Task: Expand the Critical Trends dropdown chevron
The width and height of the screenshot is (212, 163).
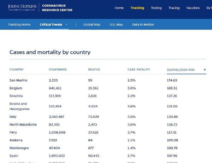Action: tap(67, 25)
